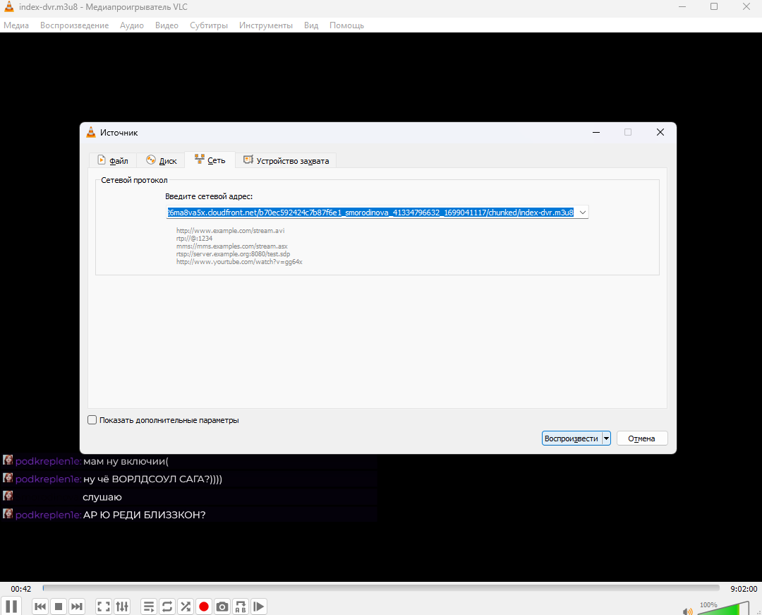Close the Источник dialog

[660, 132]
